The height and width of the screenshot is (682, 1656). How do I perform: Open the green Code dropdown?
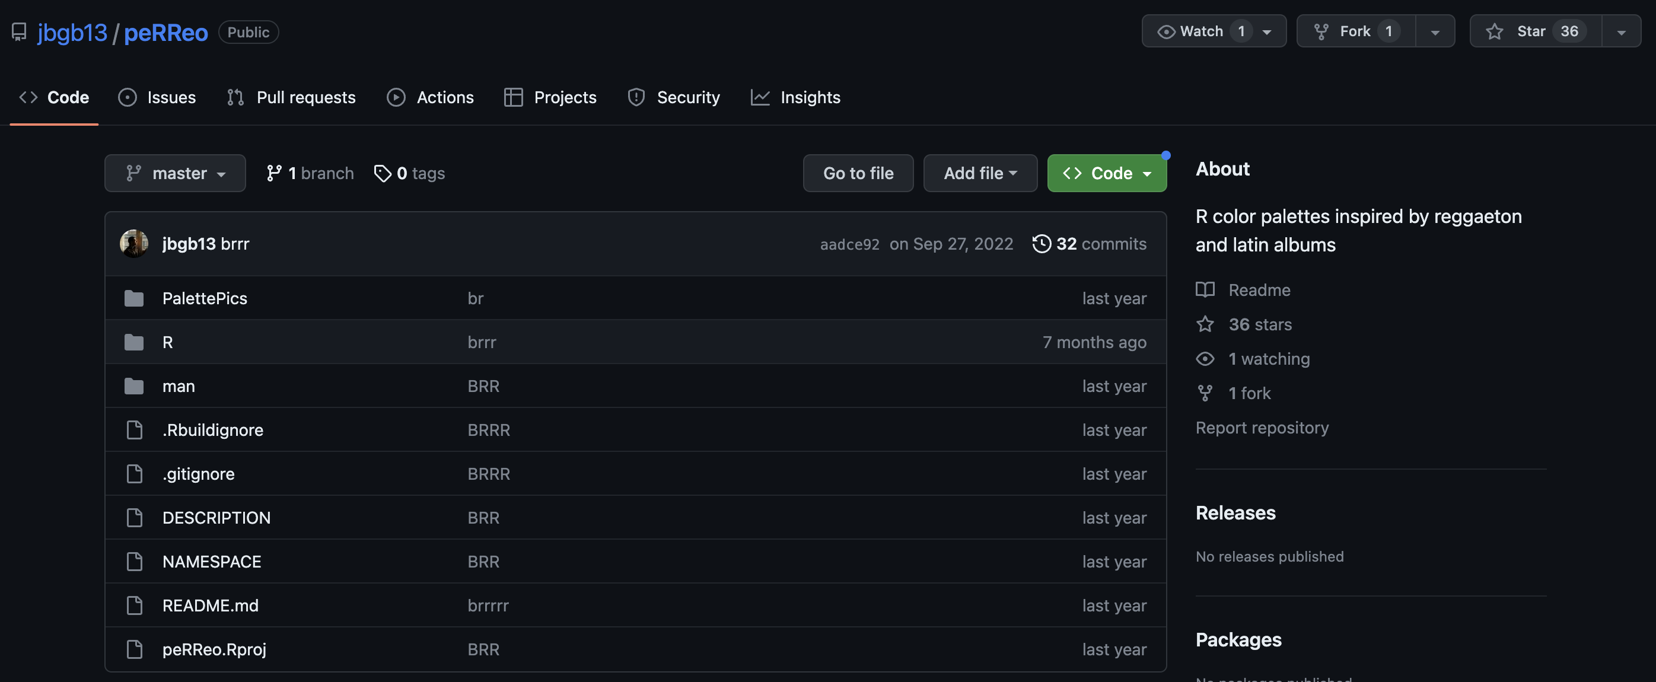pos(1106,174)
